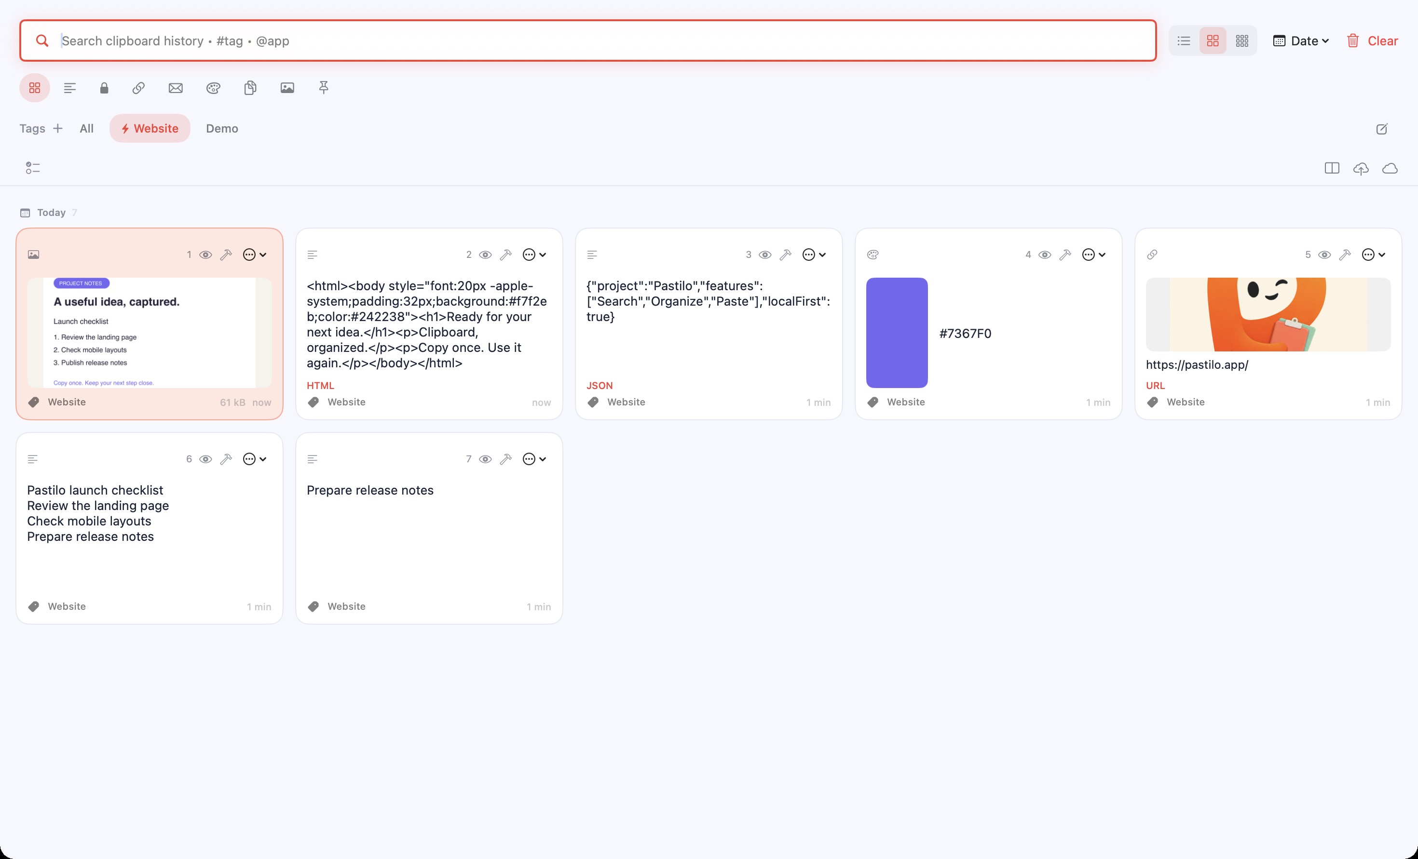Viewport: 1418px width, 859px height.
Task: Click the search clipboard history field
Action: click(587, 40)
